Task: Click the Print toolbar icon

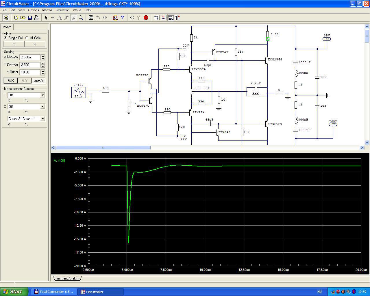Action: pos(37,18)
